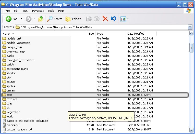Click the 12 KB size of credits.txt

90,125
